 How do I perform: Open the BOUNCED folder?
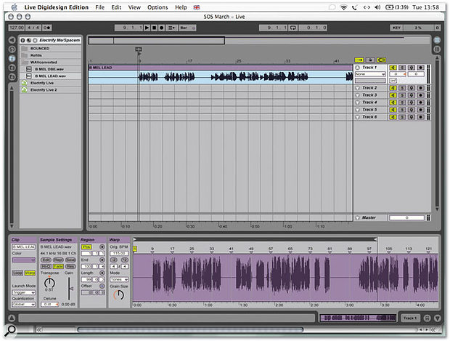(51, 48)
